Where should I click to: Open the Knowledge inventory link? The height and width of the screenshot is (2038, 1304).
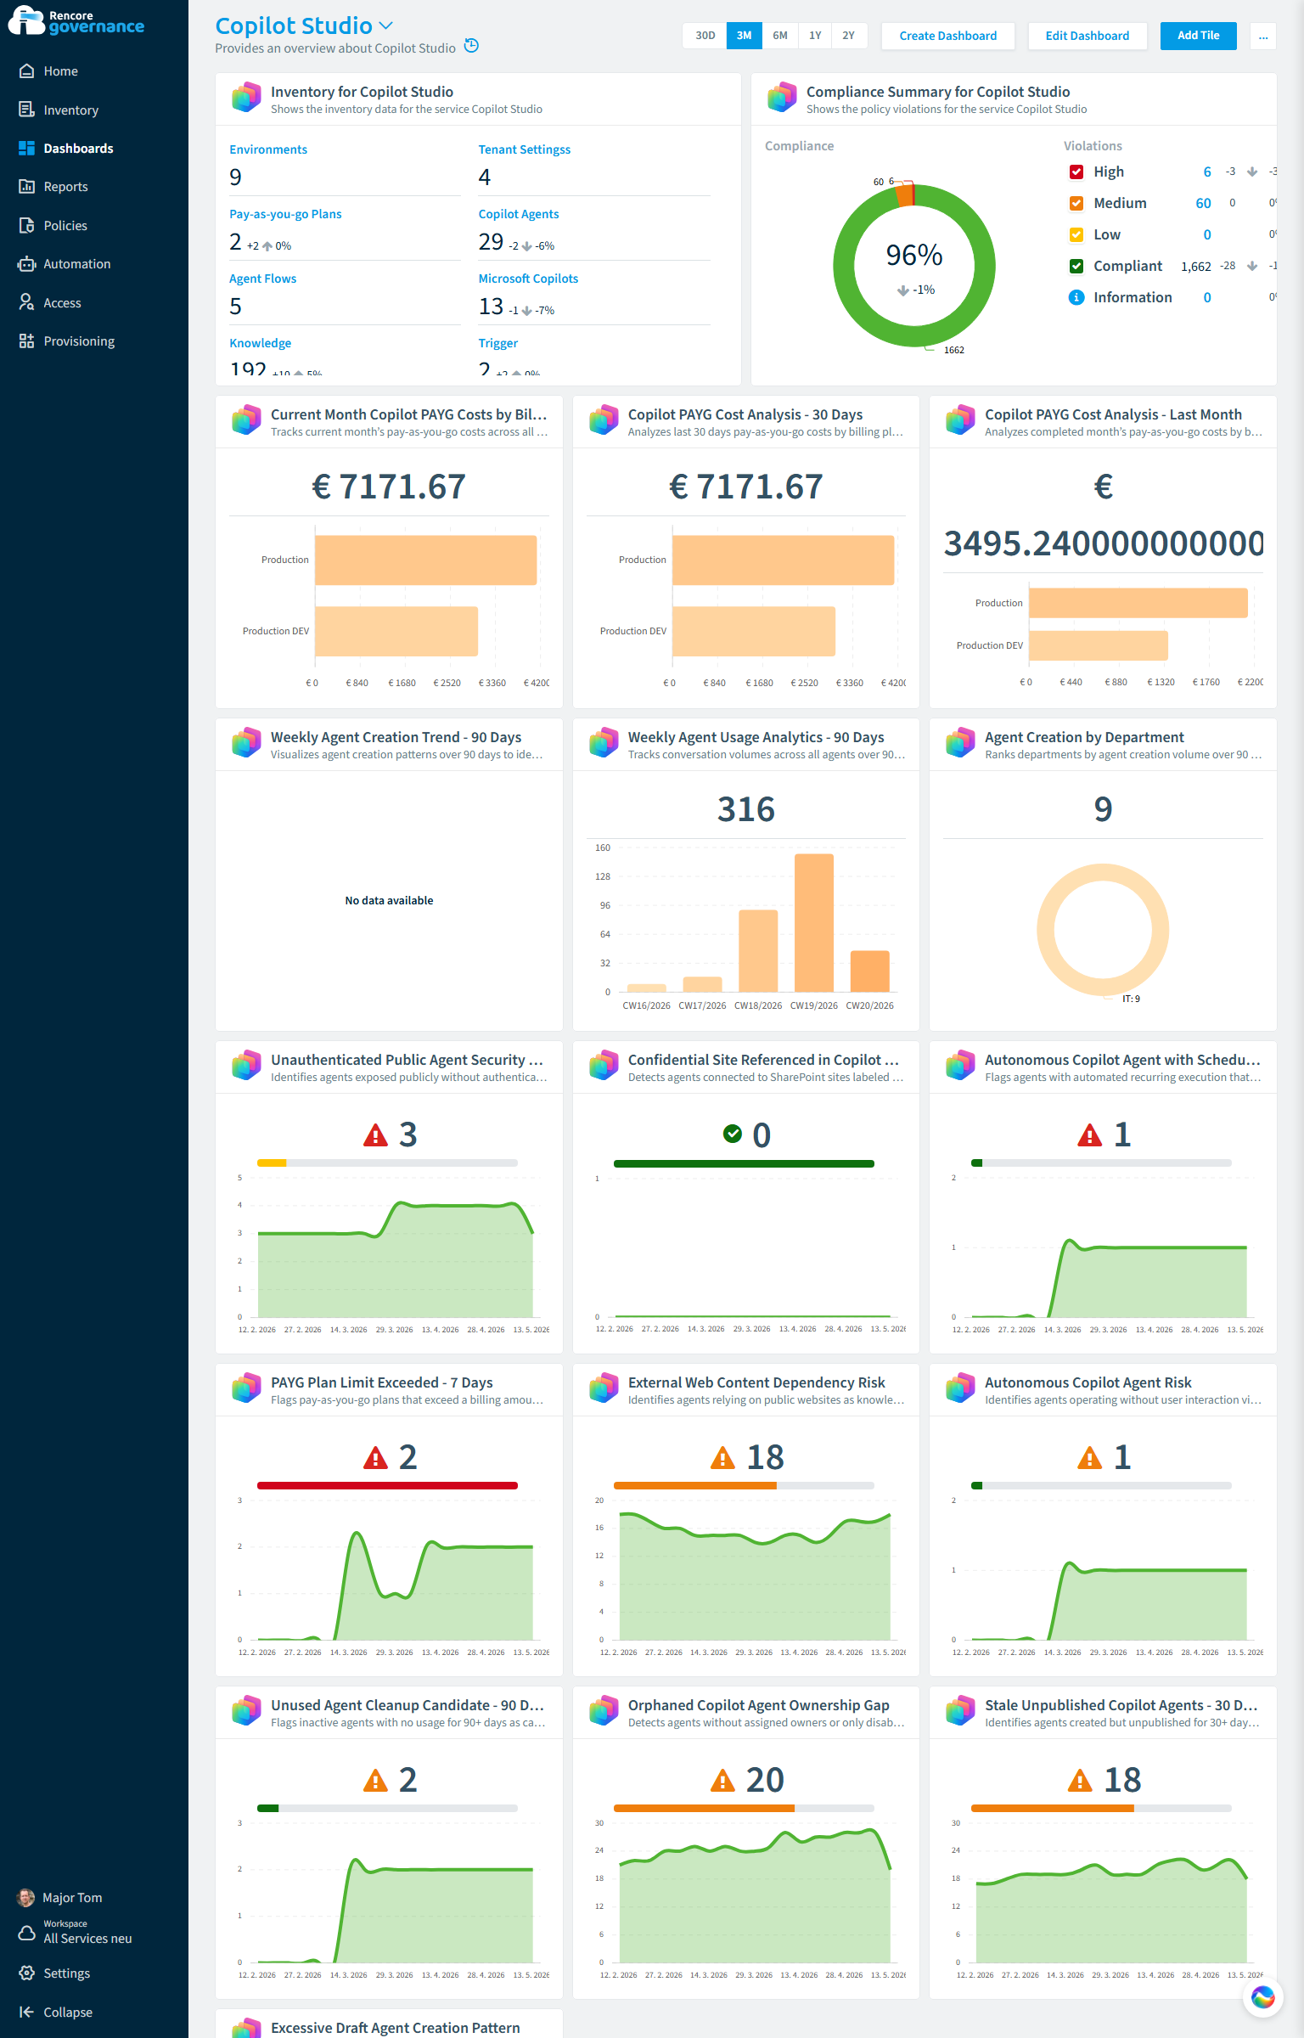pos(260,343)
